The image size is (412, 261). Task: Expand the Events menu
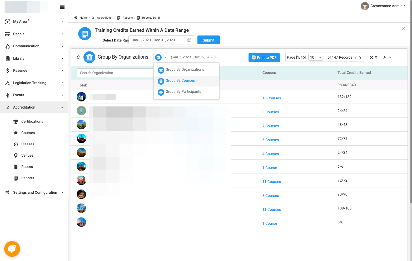click(34, 95)
